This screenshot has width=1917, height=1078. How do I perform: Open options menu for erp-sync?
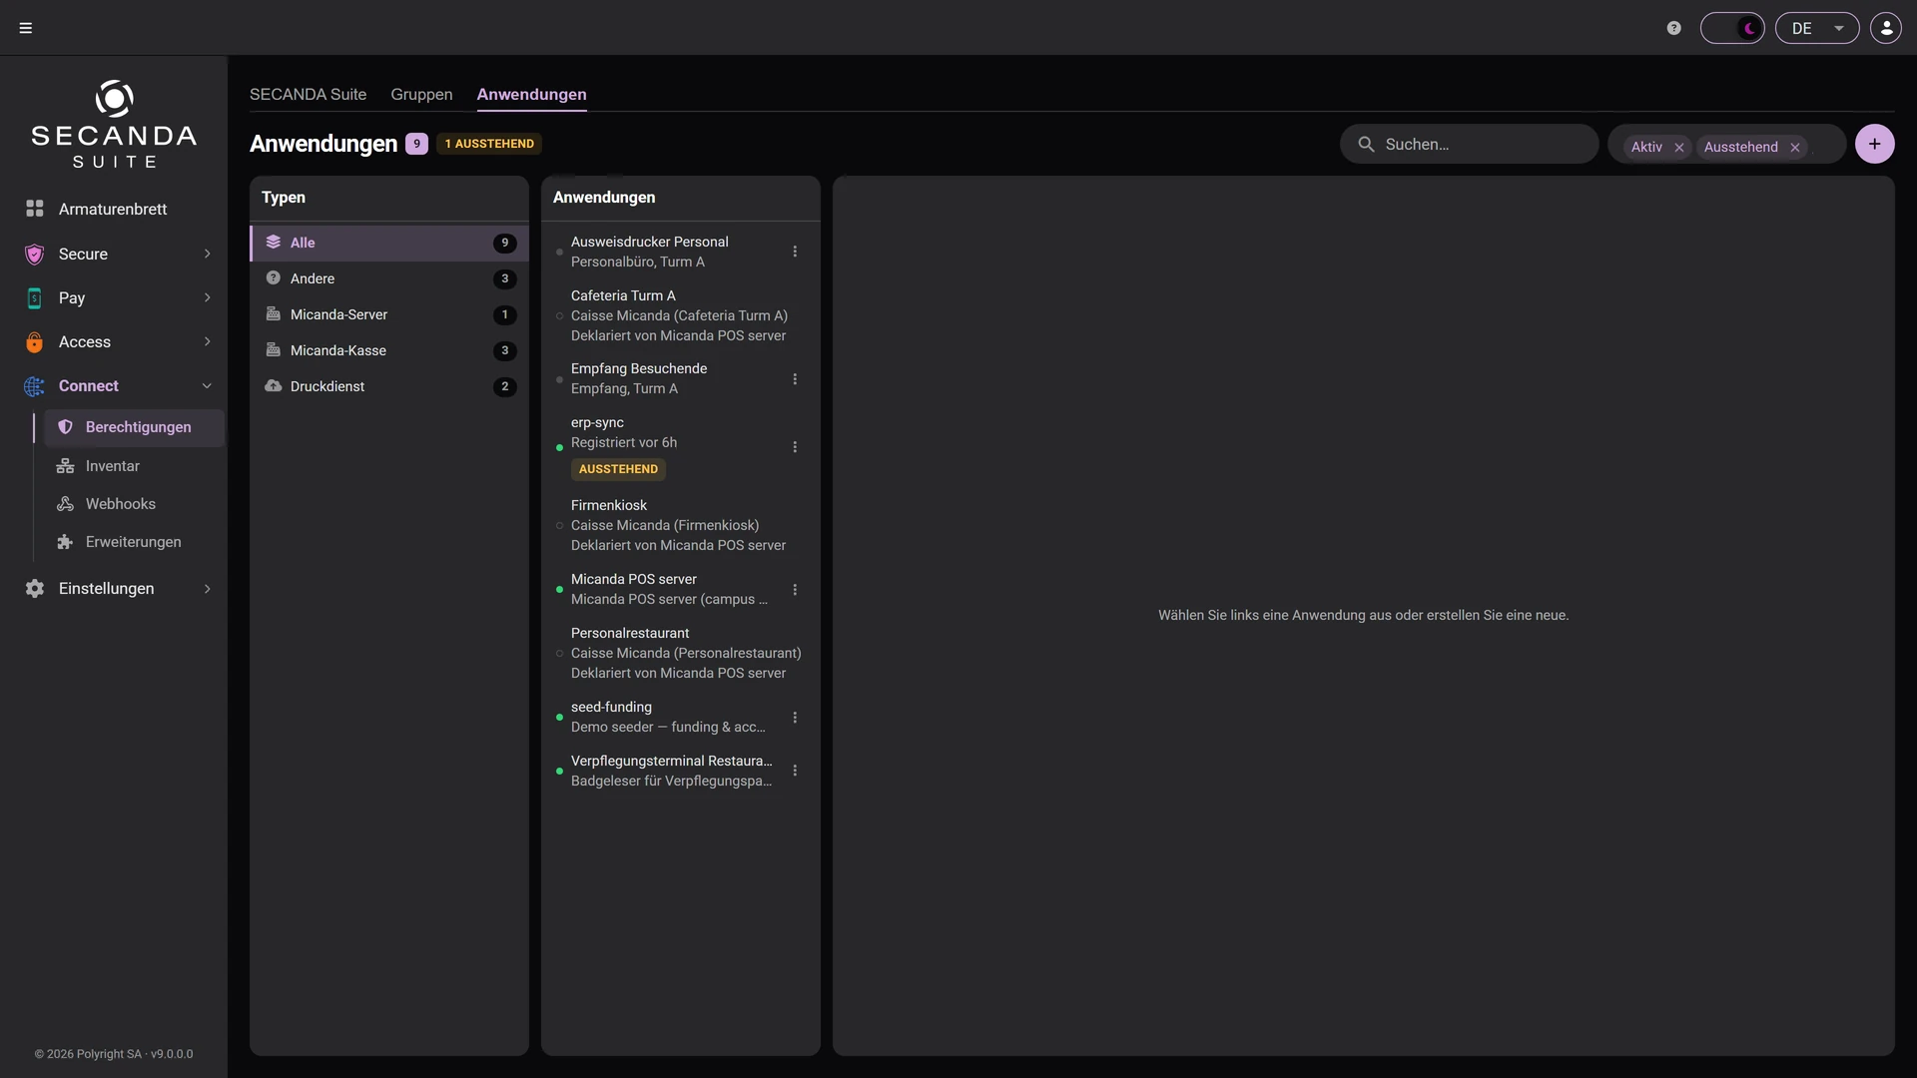pyautogui.click(x=795, y=447)
